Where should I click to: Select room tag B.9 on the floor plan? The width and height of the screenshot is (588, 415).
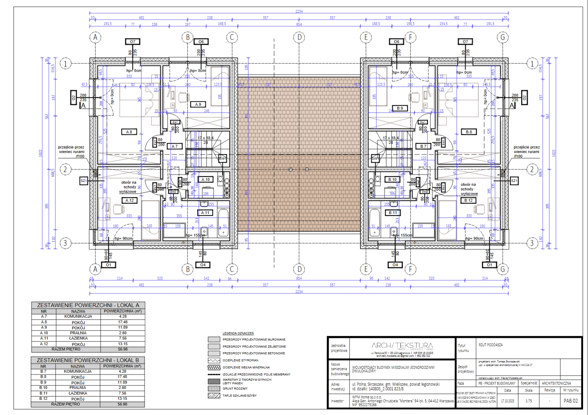[400, 108]
